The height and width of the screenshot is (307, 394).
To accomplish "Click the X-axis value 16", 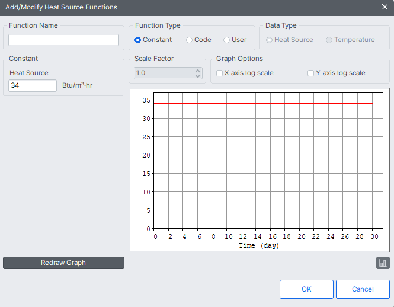I will click(273, 236).
